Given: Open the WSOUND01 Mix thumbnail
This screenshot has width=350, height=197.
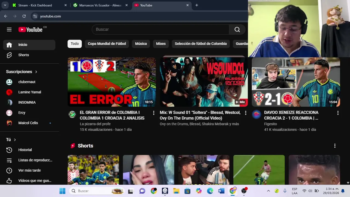Looking at the screenshot, I should (x=204, y=82).
